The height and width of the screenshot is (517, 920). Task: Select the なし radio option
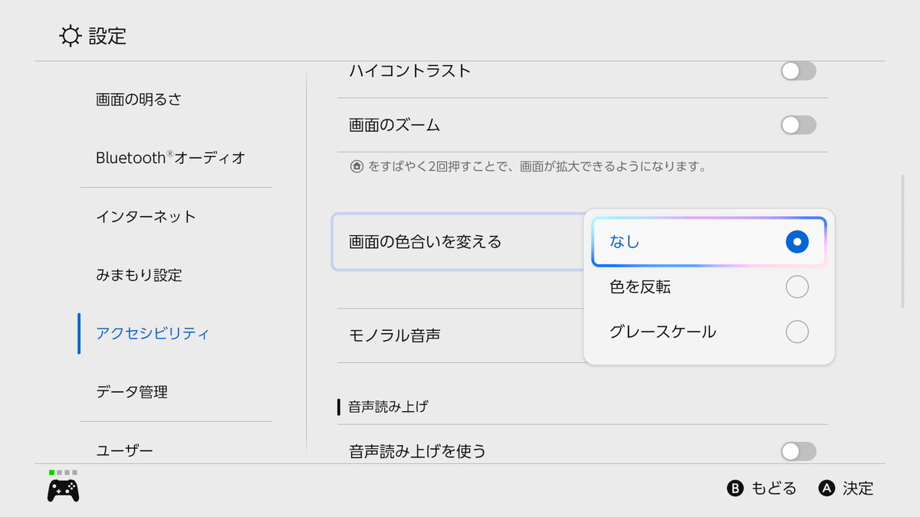pyautogui.click(x=797, y=242)
